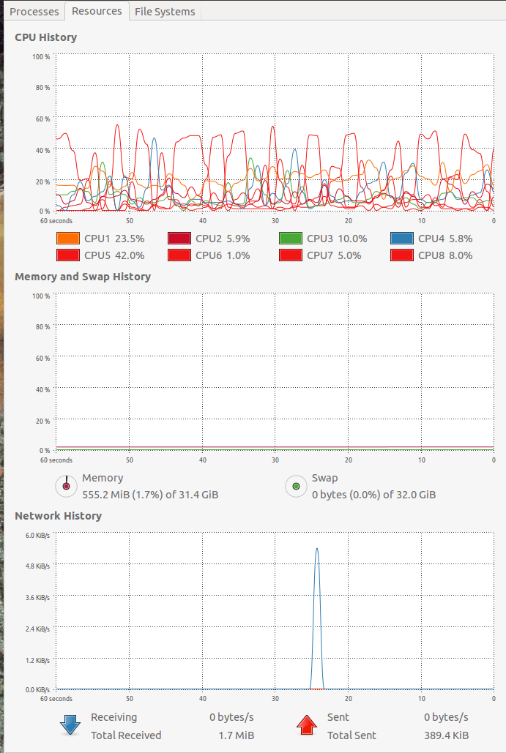Click the Memory label
506x753 pixels.
coord(103,478)
